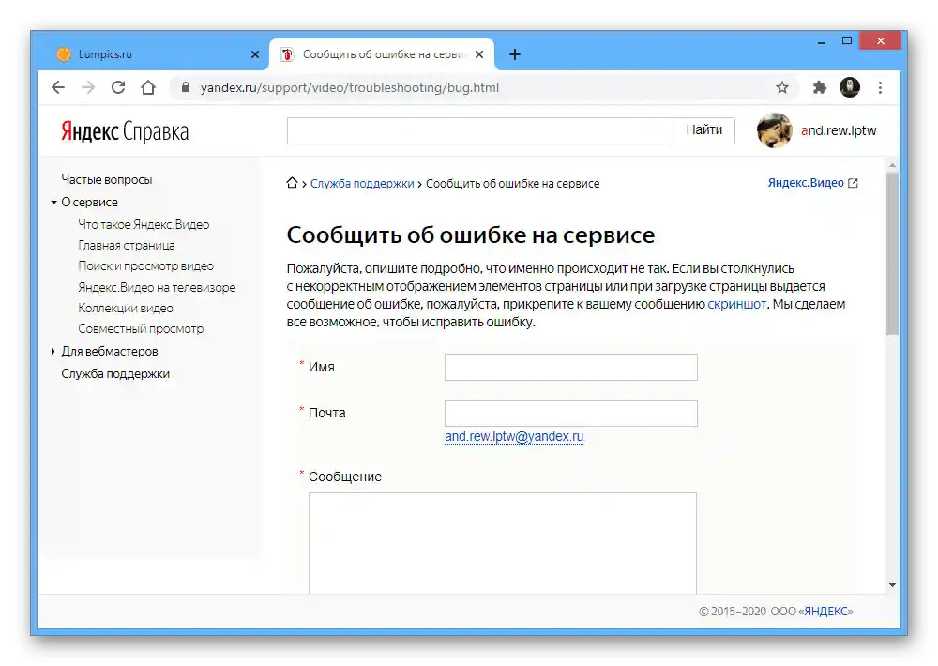Open the and.rew.lptw user avatar
The width and height of the screenshot is (938, 666).
click(774, 130)
